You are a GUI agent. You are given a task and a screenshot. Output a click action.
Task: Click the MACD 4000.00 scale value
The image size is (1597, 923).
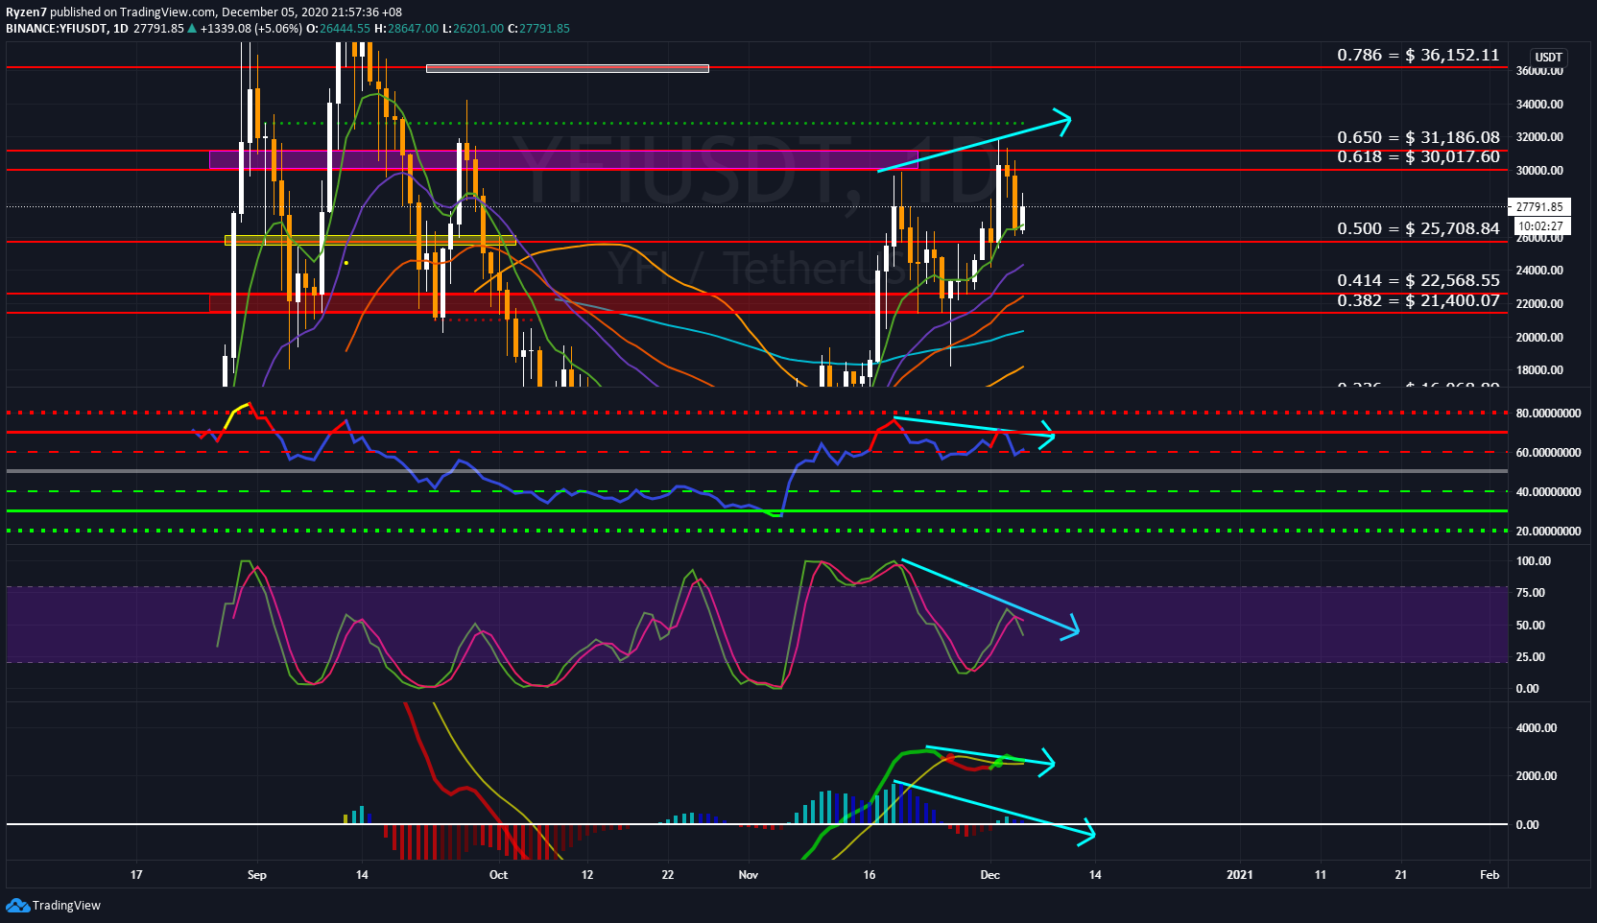[1537, 727]
